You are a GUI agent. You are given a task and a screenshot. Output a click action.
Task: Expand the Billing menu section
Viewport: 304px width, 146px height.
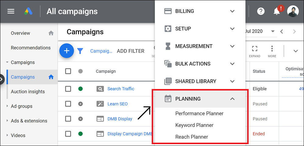click(x=200, y=11)
